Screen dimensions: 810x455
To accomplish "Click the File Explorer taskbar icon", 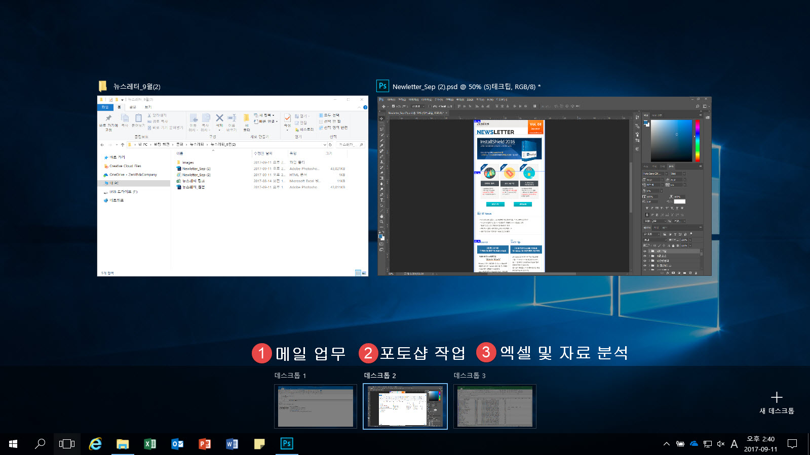I will 123,444.
